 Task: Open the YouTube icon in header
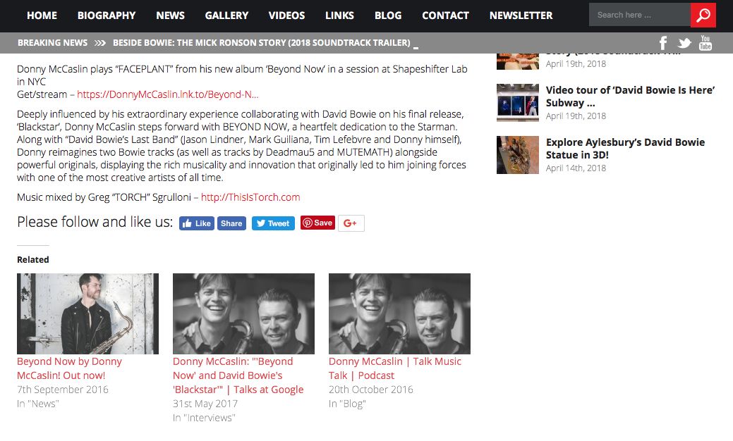point(705,43)
